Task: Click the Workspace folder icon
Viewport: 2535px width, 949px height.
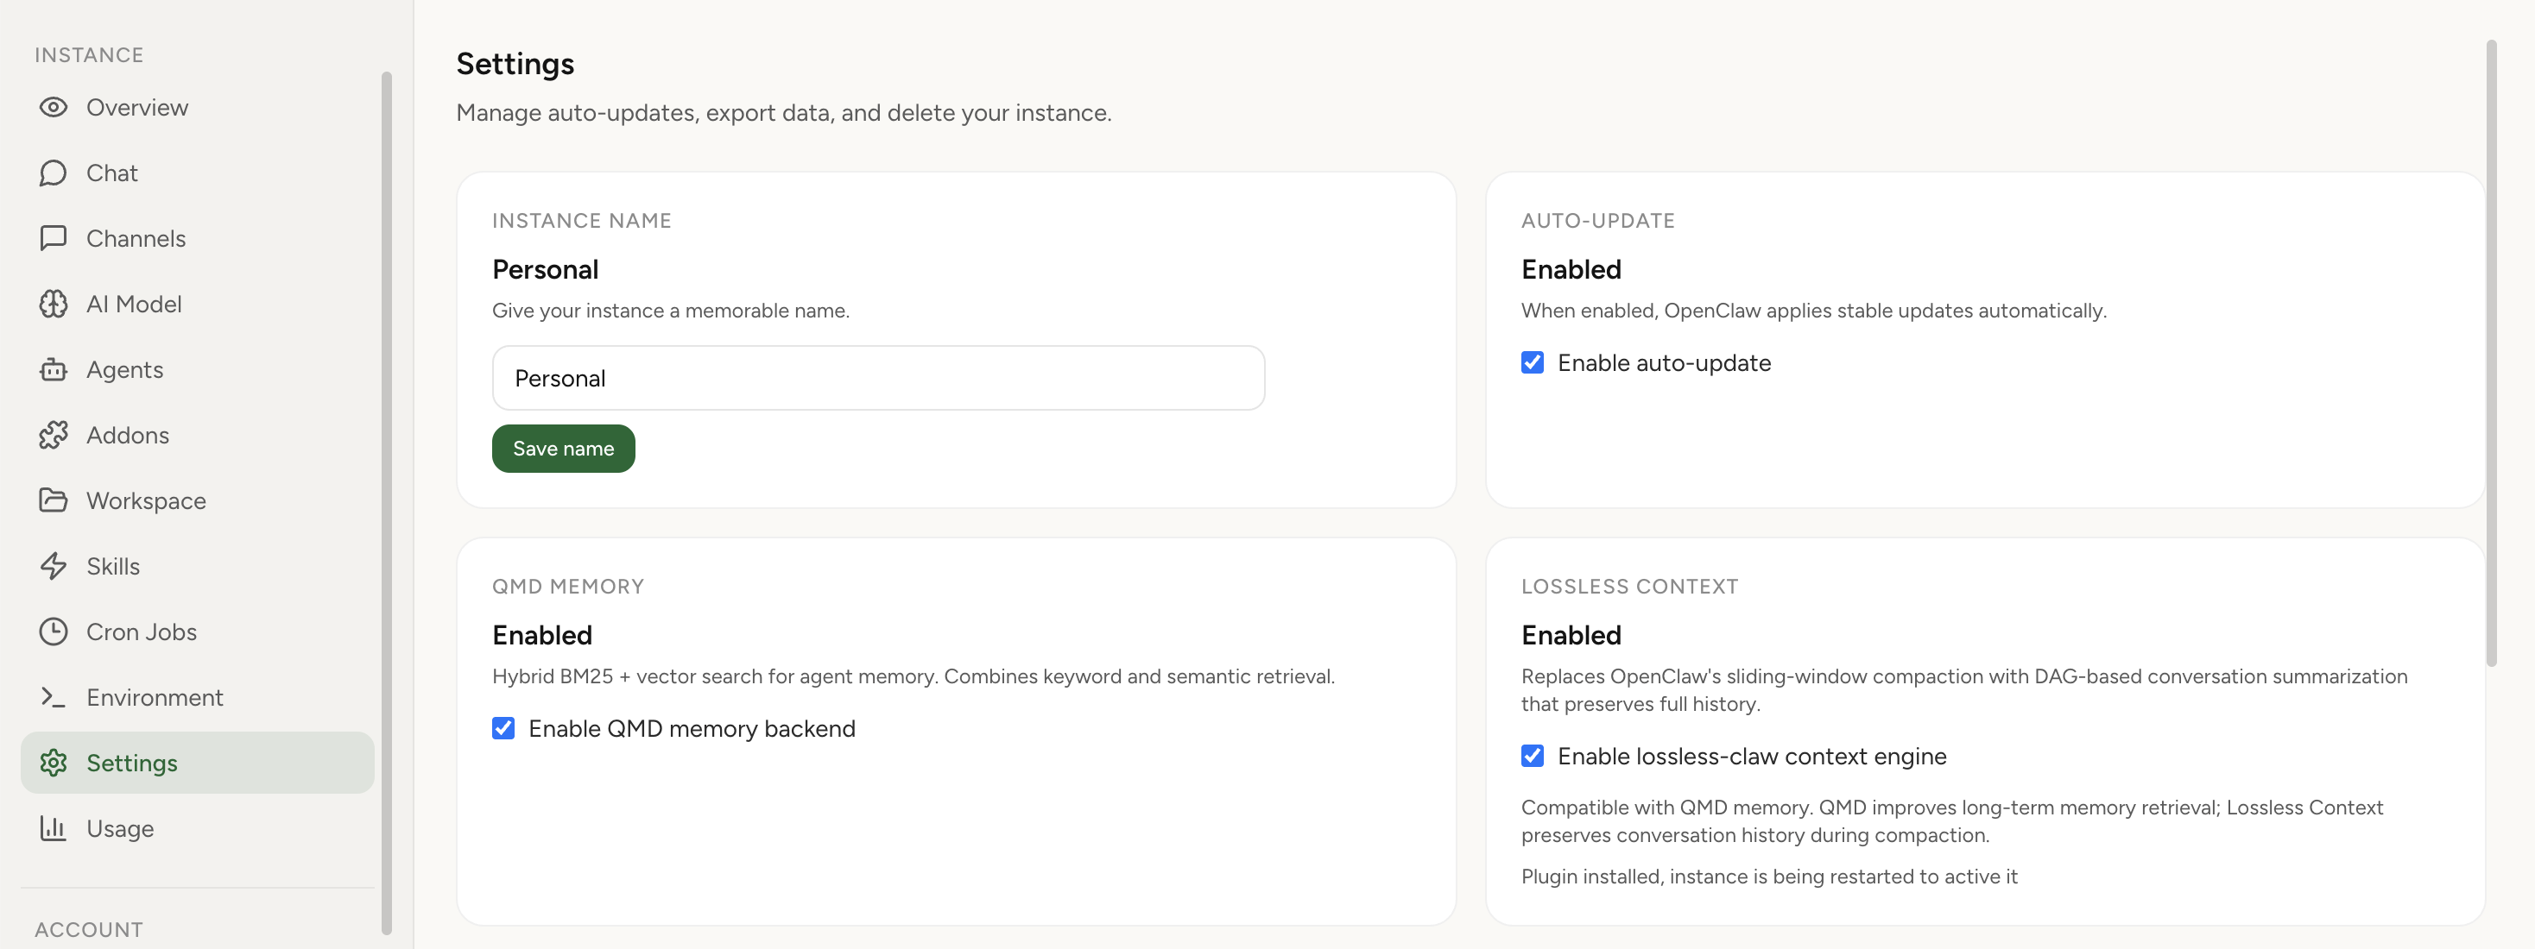Action: coord(54,500)
